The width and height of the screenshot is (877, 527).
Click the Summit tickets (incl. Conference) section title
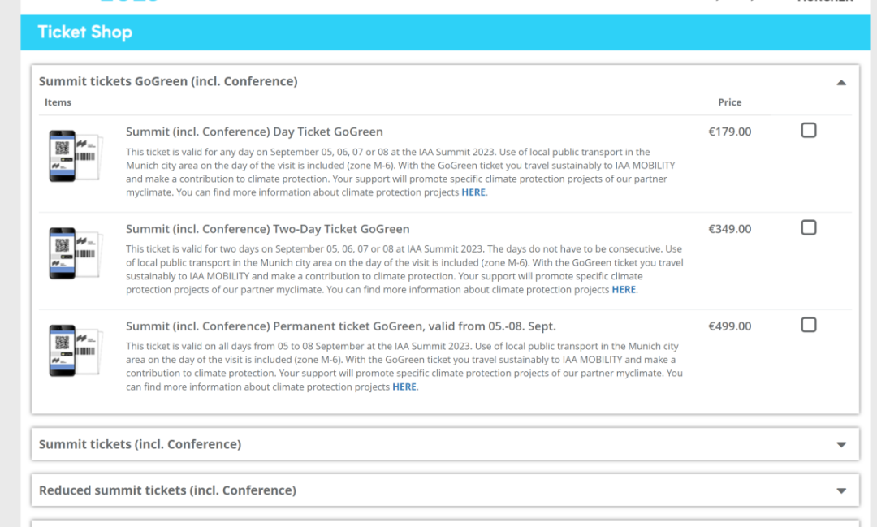coord(140,444)
